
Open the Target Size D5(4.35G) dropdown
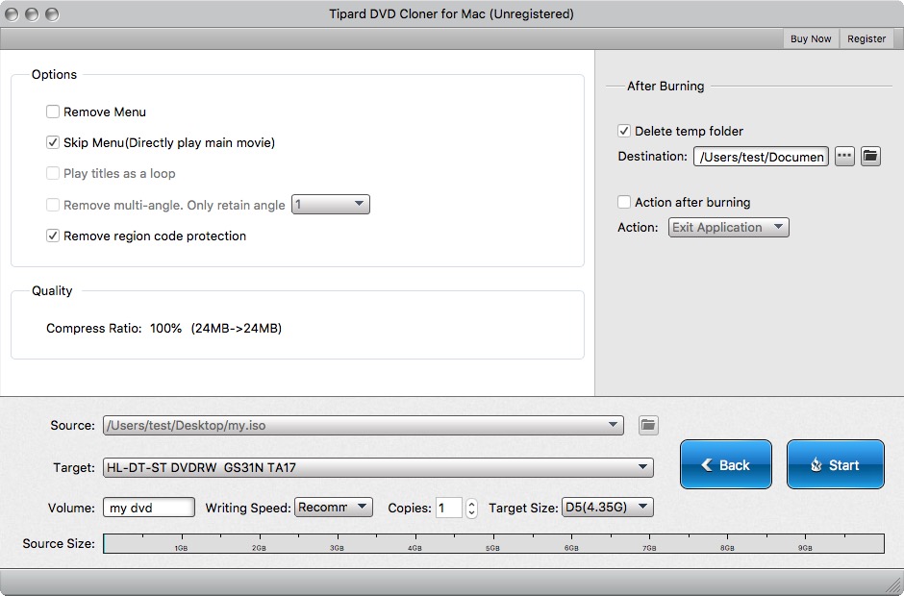click(x=608, y=508)
